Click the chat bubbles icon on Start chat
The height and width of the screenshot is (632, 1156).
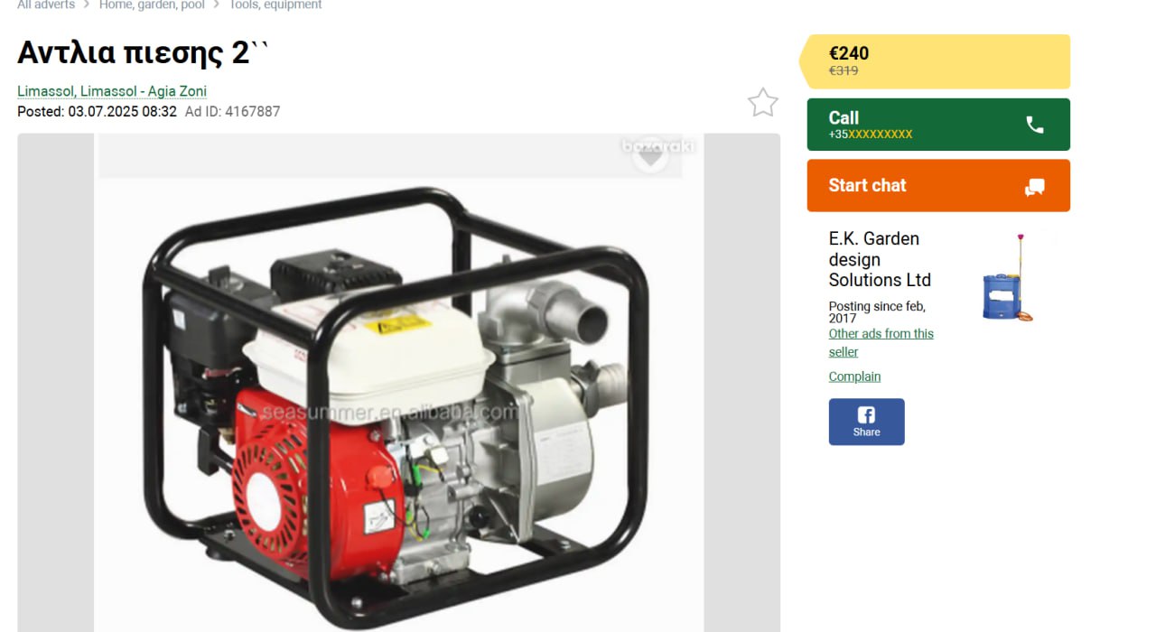pos(1035,187)
